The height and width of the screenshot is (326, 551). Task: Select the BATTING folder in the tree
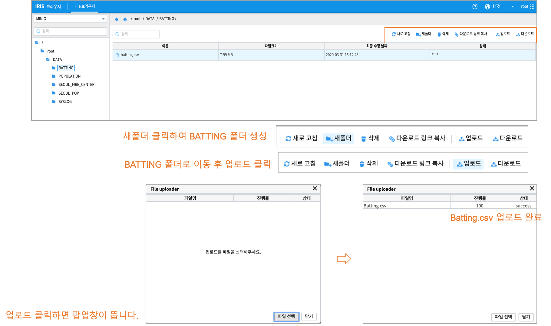click(66, 68)
